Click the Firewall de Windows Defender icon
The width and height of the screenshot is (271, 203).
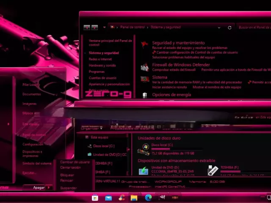145,67
